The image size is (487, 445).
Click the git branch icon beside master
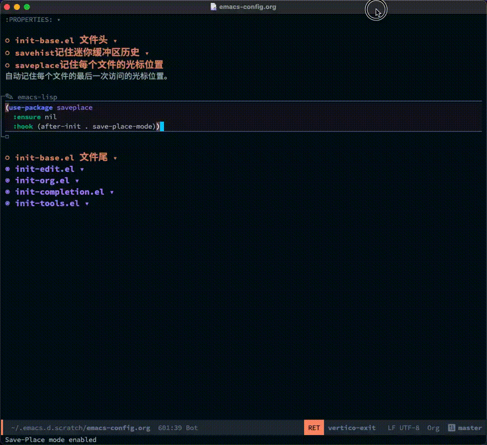(x=451, y=427)
